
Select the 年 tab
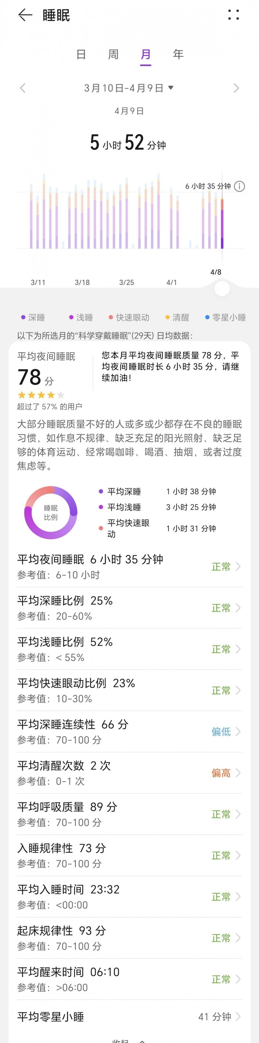(178, 54)
